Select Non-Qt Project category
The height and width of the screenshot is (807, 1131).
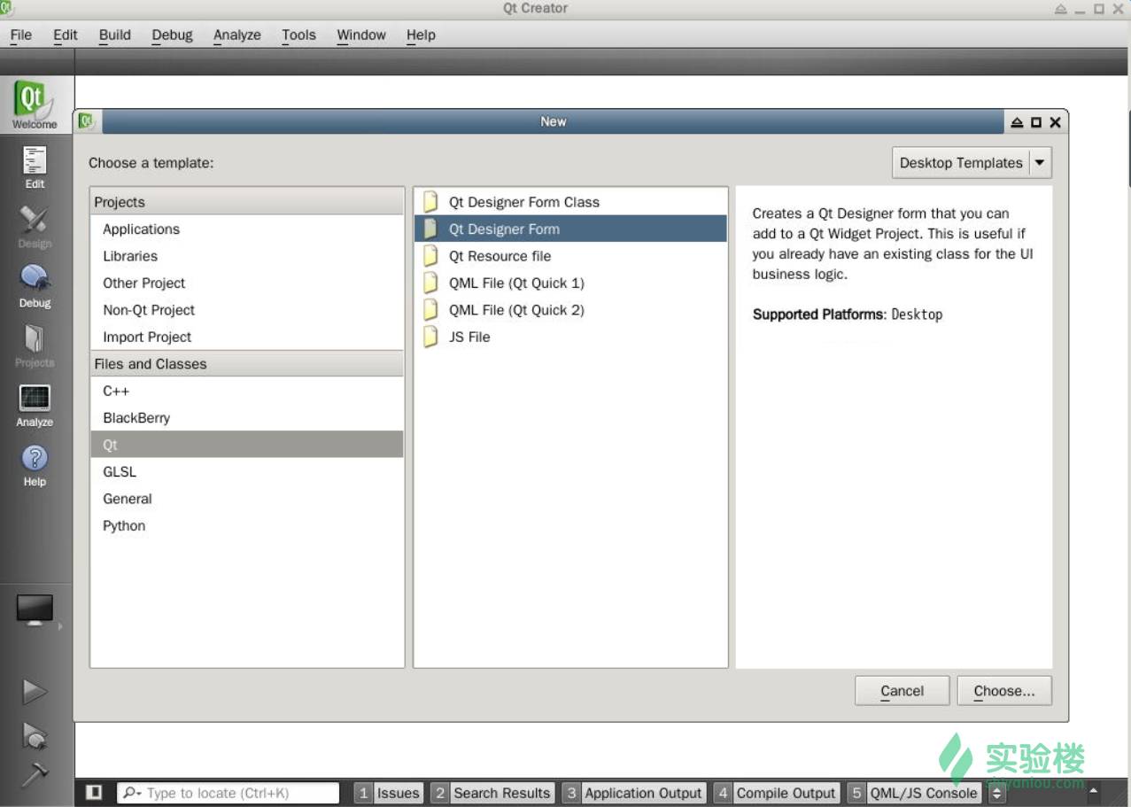tap(247, 310)
